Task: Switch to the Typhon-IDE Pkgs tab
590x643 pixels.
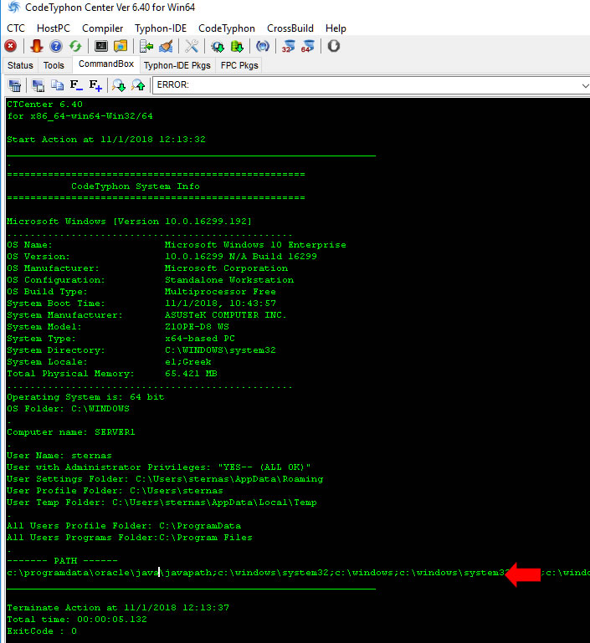Action: tap(177, 65)
